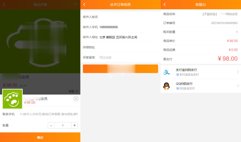Click the 收件人姓名 input field

128,17
